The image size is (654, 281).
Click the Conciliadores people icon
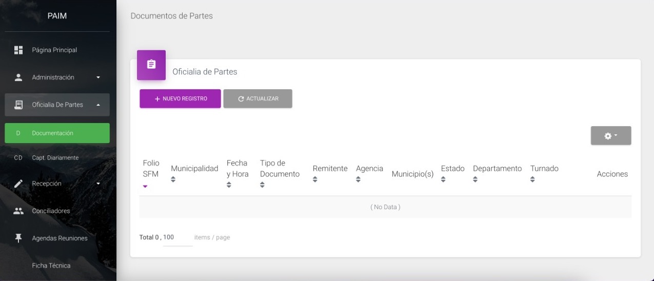18,211
